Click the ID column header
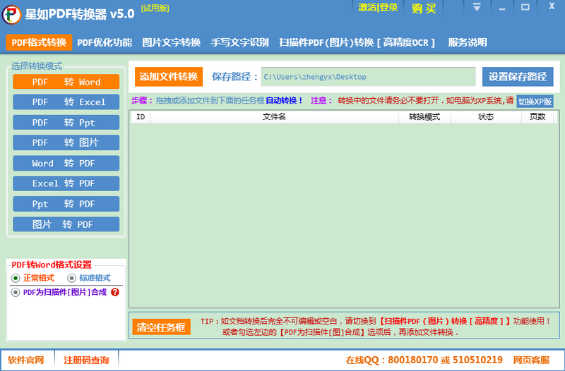This screenshot has width=565, height=371. click(x=141, y=116)
